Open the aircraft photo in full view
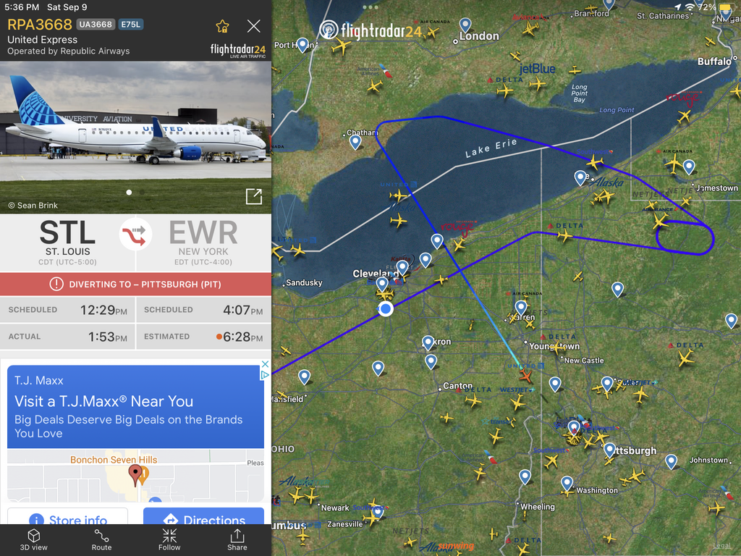Screen dimensions: 741x556 pyautogui.click(x=254, y=196)
